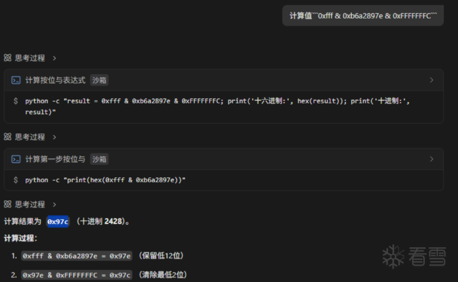
Task: Click the 保留低12位 note
Action: (161, 256)
